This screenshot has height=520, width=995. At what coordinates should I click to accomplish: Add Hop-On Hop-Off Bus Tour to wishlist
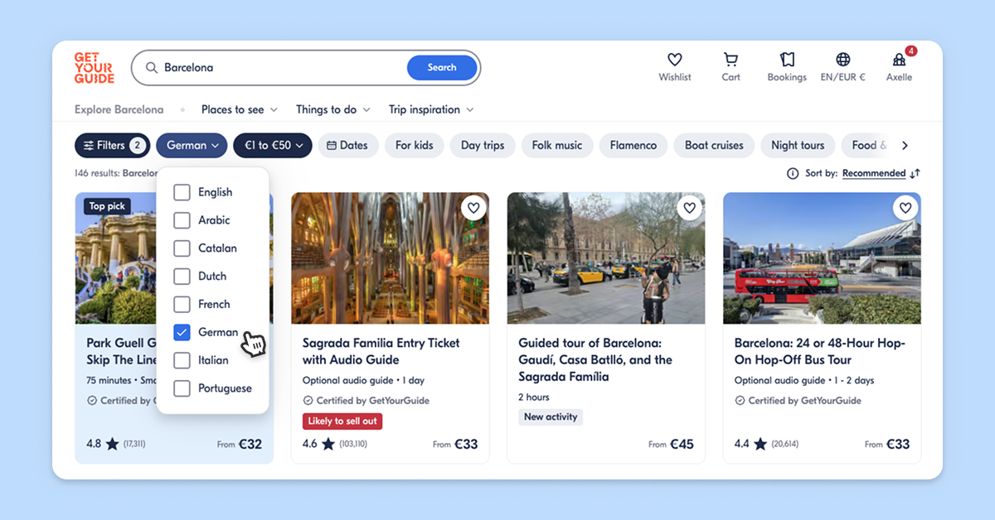coord(905,208)
